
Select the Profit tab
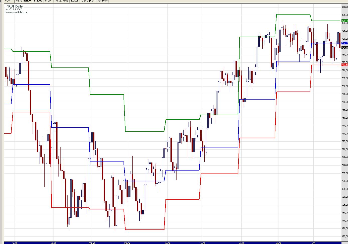pos(48,1)
